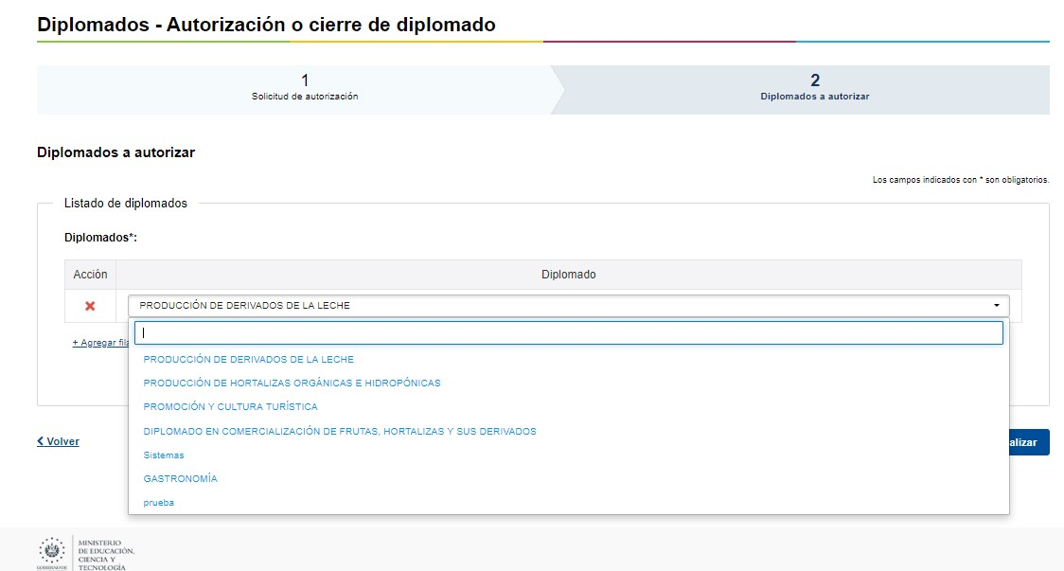Click the selected value in the Diplomado combo box

pos(244,306)
